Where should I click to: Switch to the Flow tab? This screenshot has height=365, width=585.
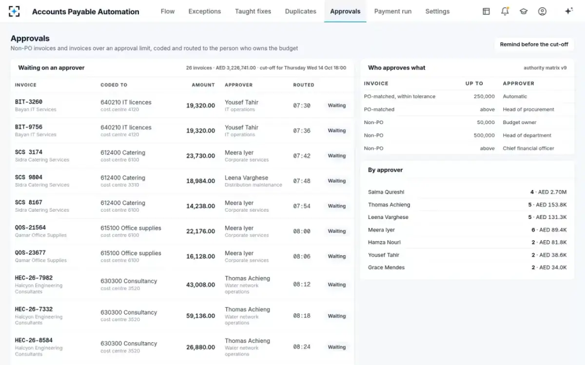168,11
